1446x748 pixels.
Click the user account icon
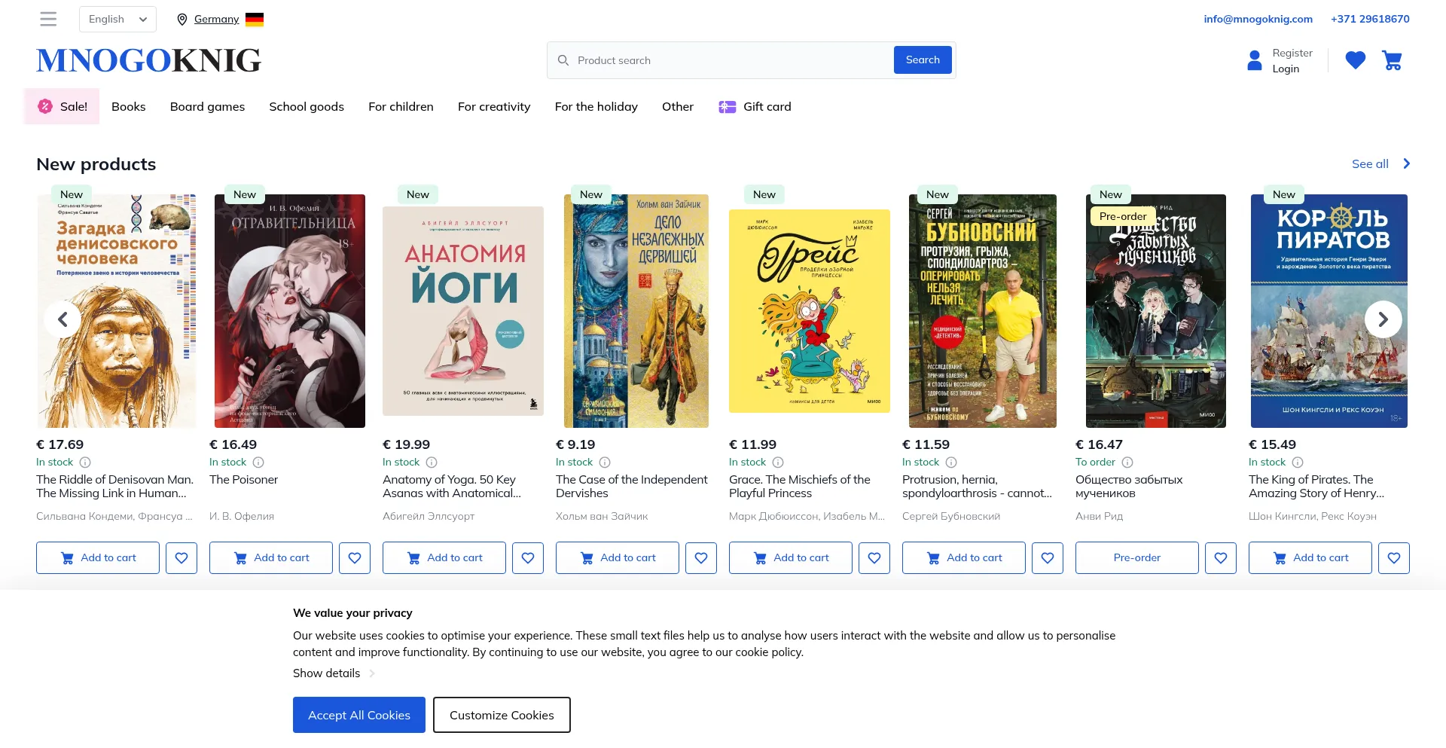coord(1255,60)
